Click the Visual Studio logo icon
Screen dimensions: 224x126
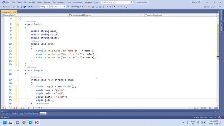[x=3, y=2]
